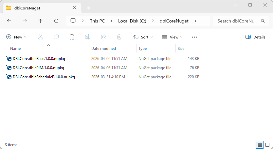The width and height of the screenshot is (273, 149).
Task: Click NuGet package file type of dbicPIM
Action: point(155,68)
